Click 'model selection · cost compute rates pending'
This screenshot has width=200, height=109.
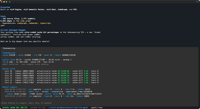pyautogui.click(x=25, y=64)
